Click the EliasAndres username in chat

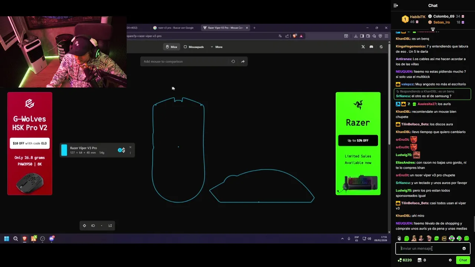405,162
